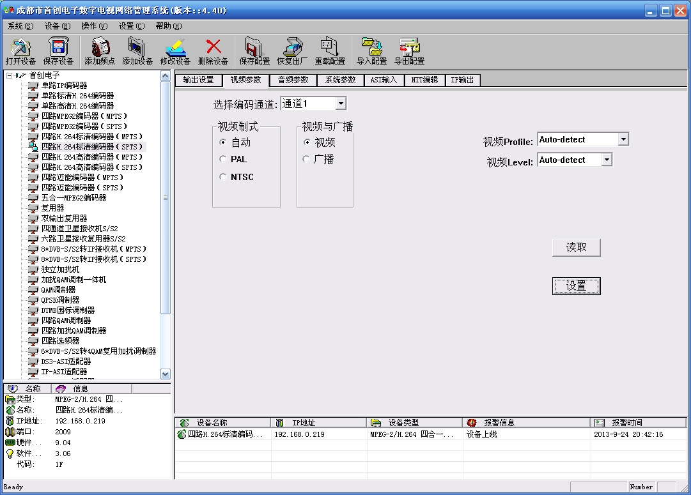The image size is (691, 495).
Task: Open the 设置(C) menu
Action: click(131, 26)
